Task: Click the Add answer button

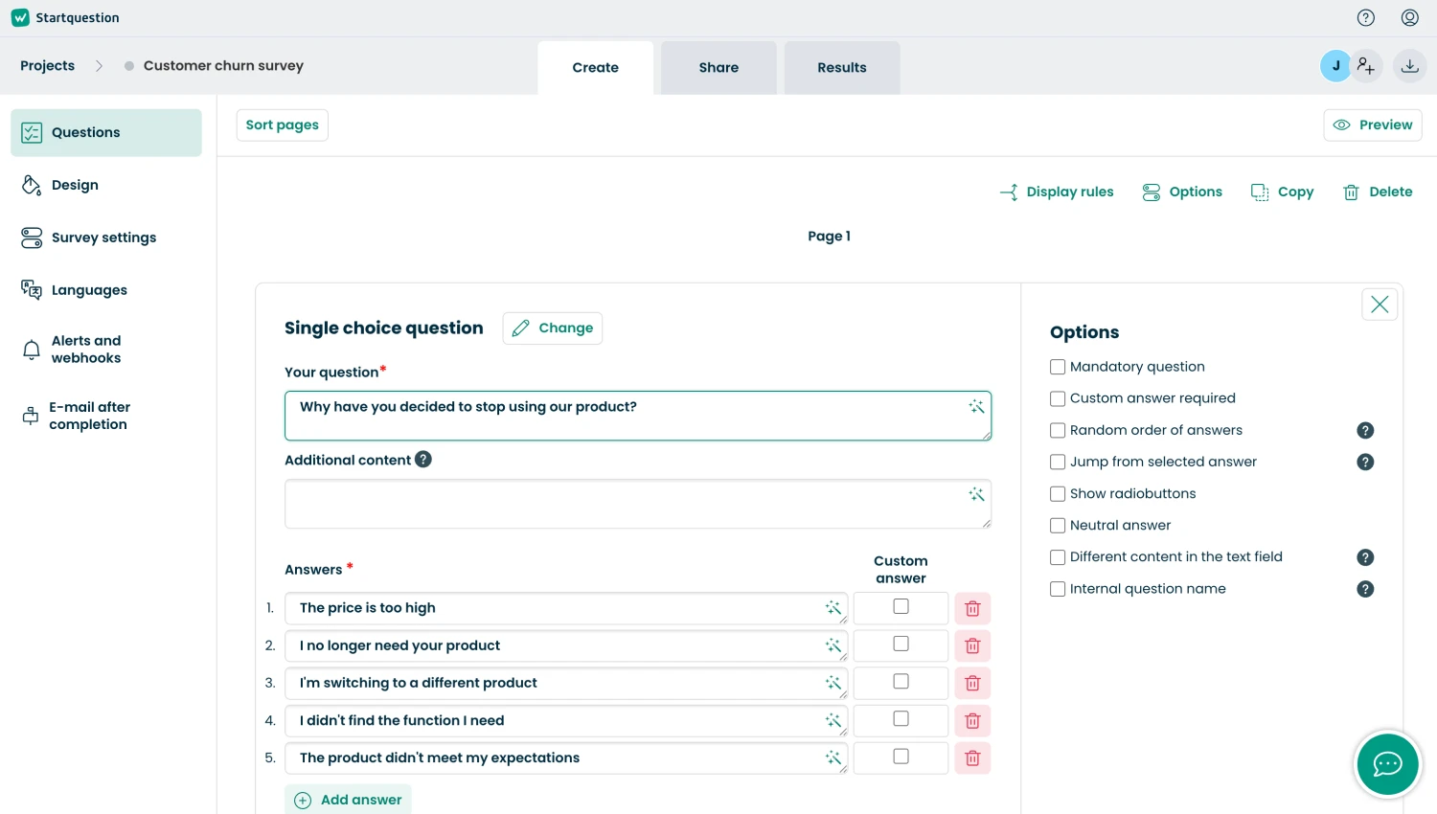Action: (x=349, y=800)
